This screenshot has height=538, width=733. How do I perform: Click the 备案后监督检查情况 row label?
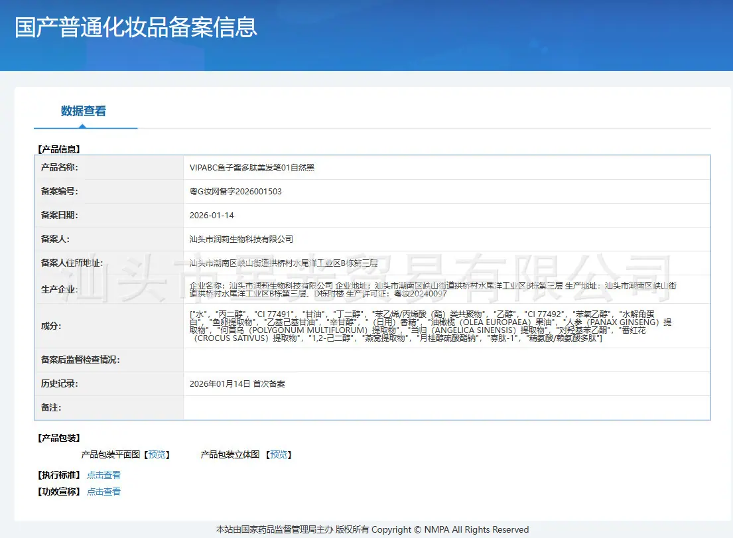[80, 360]
